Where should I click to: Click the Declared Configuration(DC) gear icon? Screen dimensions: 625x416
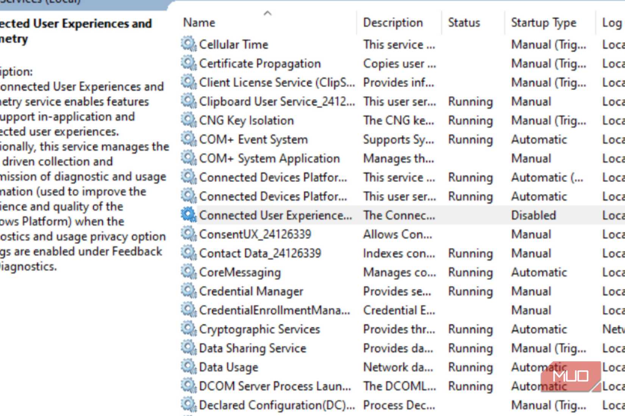[x=189, y=405]
